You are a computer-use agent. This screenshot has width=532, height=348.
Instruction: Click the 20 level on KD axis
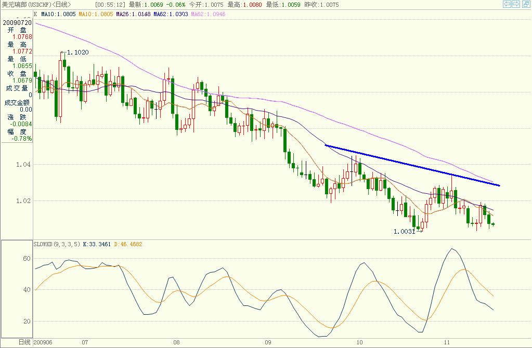pyautogui.click(x=27, y=321)
